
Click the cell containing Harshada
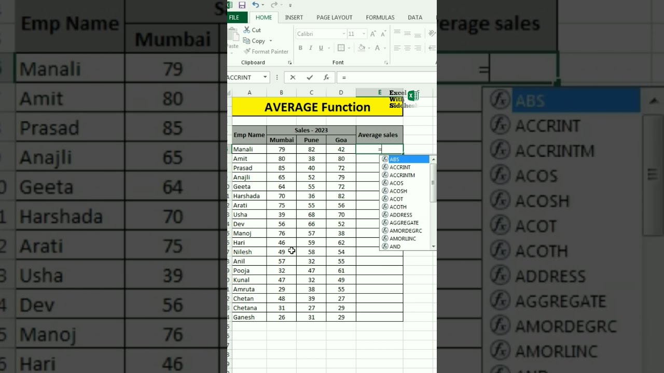pyautogui.click(x=249, y=196)
